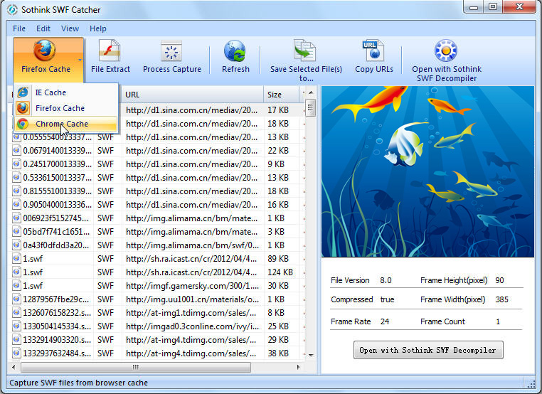The height and width of the screenshot is (394, 542).
Task: Open the Help menu
Action: [x=98, y=28]
